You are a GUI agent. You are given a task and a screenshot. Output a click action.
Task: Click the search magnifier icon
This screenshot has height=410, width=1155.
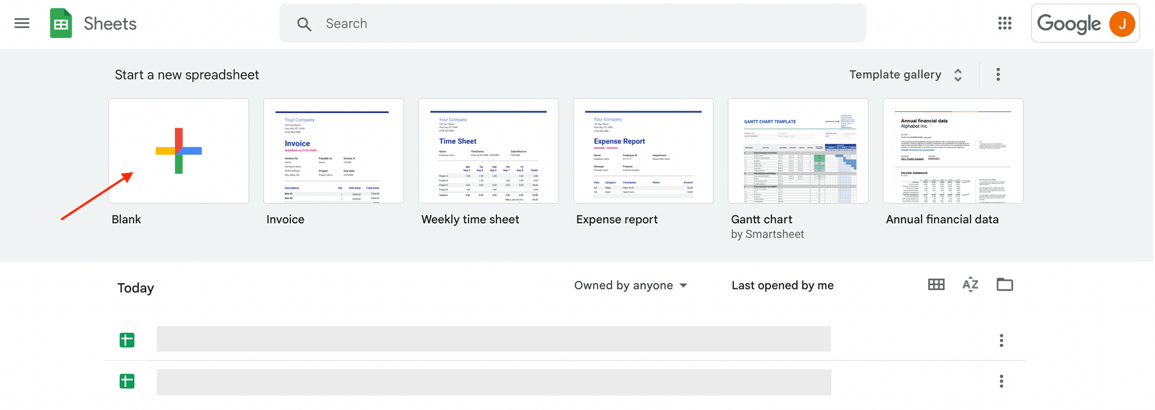point(304,24)
